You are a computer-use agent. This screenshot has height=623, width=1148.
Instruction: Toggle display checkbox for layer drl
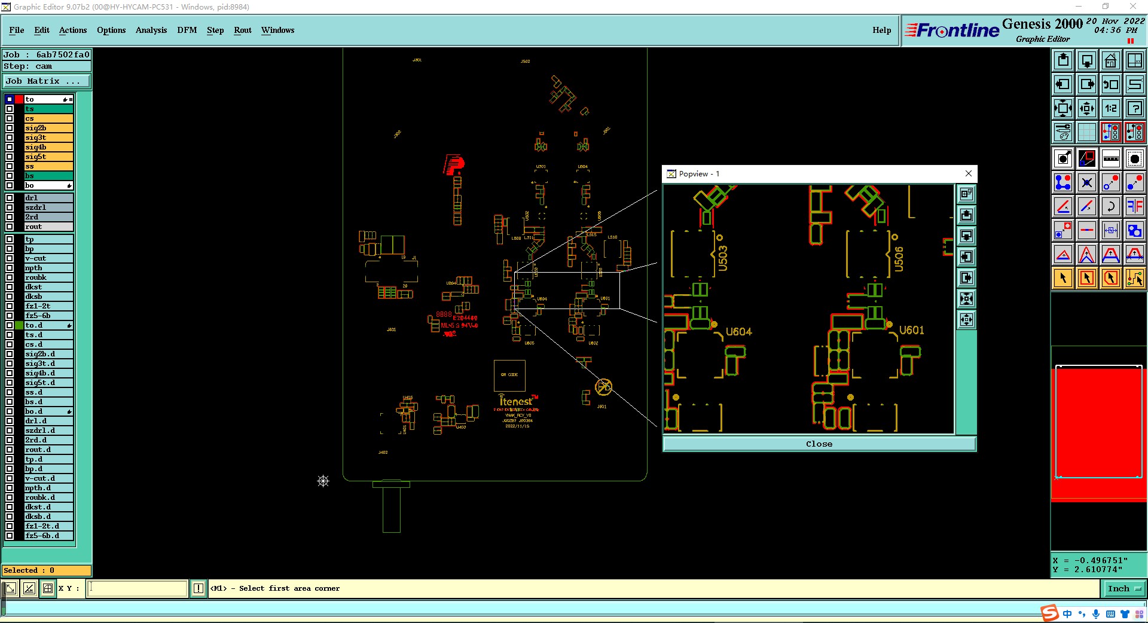coord(10,198)
